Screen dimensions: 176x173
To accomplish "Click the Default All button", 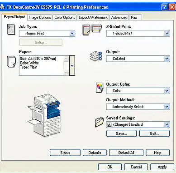I will pos(126,153).
